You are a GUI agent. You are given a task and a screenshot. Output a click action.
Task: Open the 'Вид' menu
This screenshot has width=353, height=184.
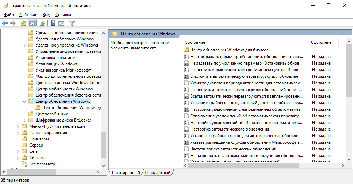pyautogui.click(x=46, y=15)
